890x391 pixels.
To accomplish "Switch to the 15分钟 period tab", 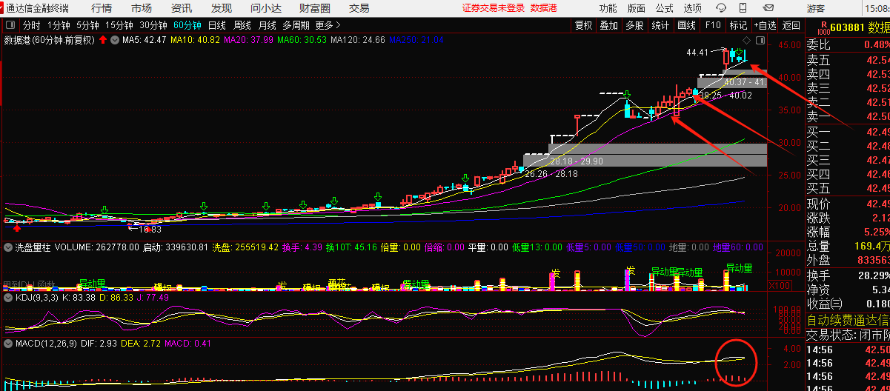I will [x=119, y=25].
